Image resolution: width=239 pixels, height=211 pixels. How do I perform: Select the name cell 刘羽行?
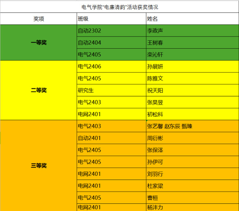tap(192, 174)
